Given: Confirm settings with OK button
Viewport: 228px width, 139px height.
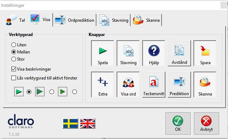Looking at the screenshot, I should click(178, 123).
